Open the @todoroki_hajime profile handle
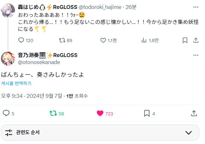Image resolution: width=205 pixels, height=144 pixels. (x=100, y=7)
